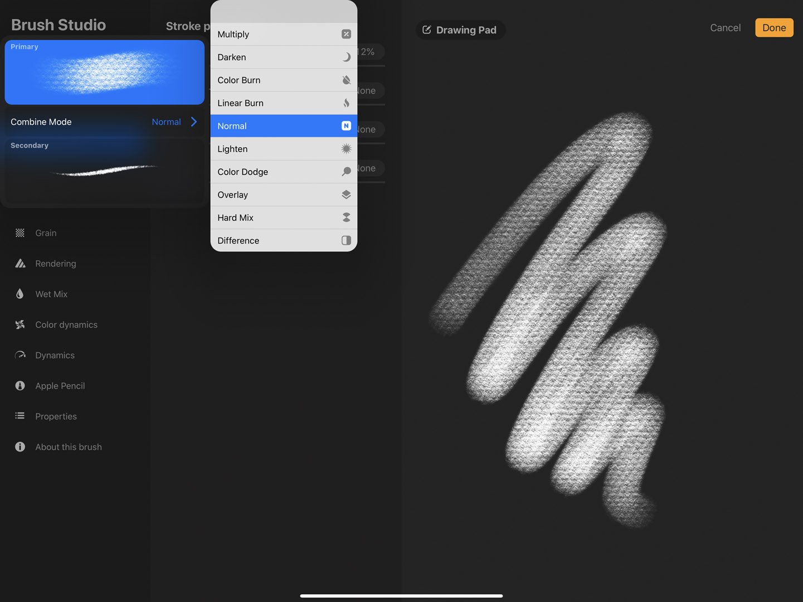Open Dynamics settings using its gauge icon

coord(20,355)
